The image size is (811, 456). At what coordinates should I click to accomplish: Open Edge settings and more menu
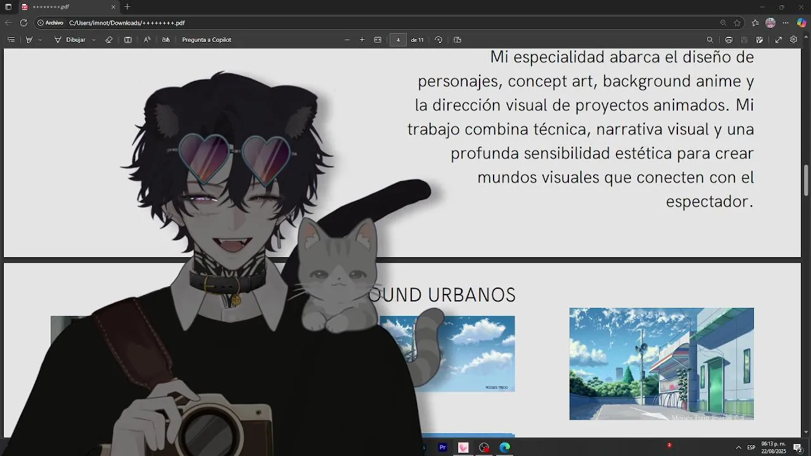click(x=786, y=23)
